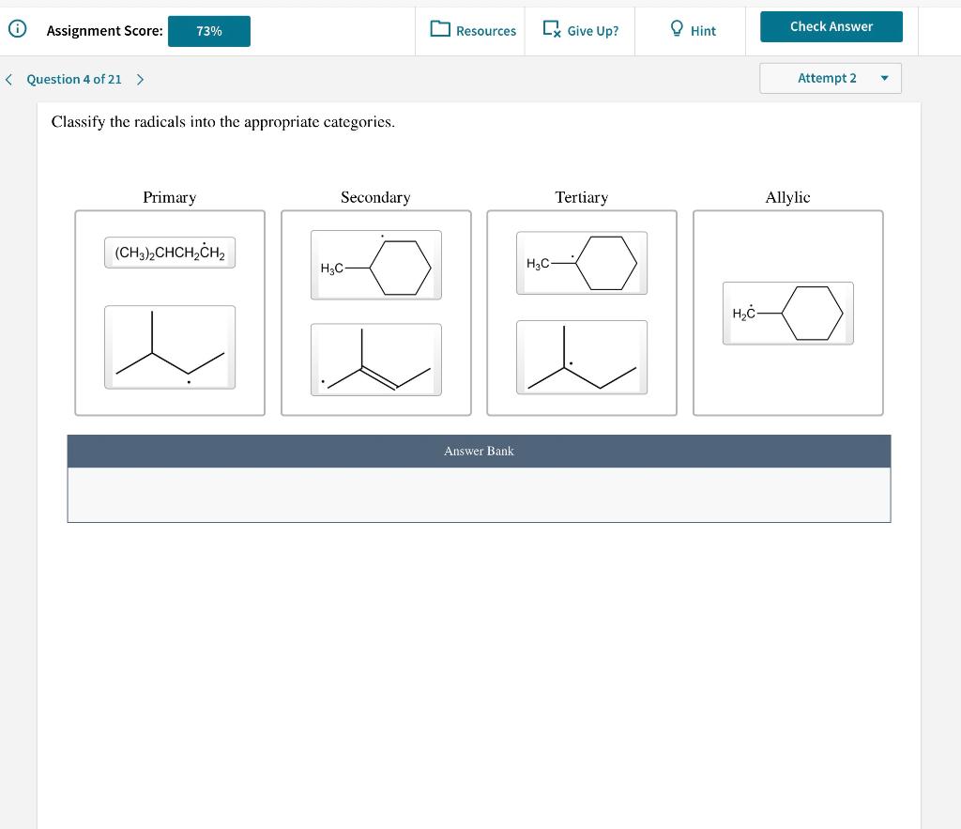Viewport: 961px width, 829px height.
Task: Select the H3C-cyclohexane radical in Secondary
Action: (x=375, y=265)
